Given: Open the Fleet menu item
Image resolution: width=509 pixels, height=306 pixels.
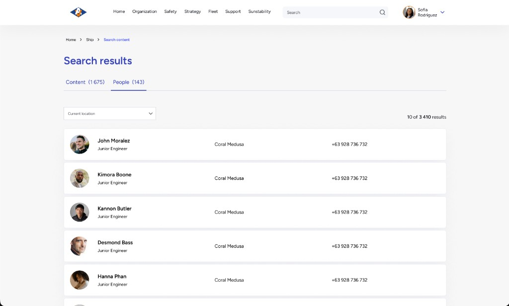Looking at the screenshot, I should coord(213,11).
